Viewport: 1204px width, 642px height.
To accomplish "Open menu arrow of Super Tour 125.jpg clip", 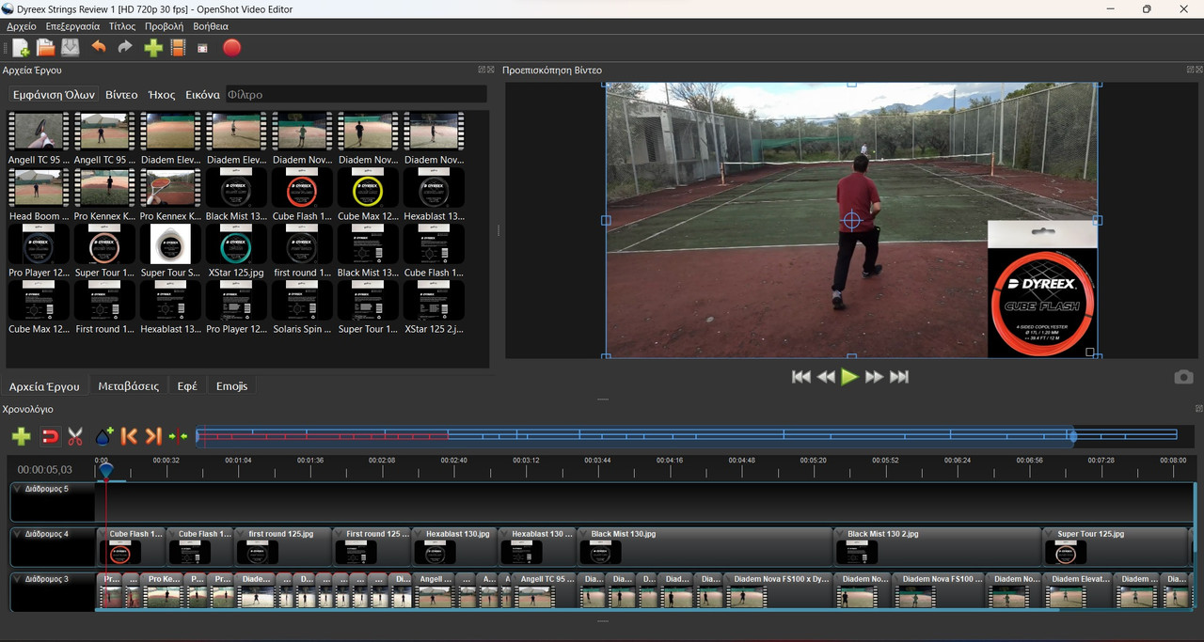I will (1051, 534).
